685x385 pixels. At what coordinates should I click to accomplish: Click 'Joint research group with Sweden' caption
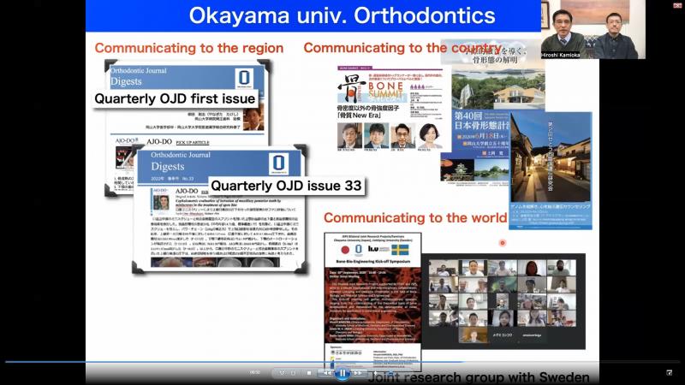(479, 377)
